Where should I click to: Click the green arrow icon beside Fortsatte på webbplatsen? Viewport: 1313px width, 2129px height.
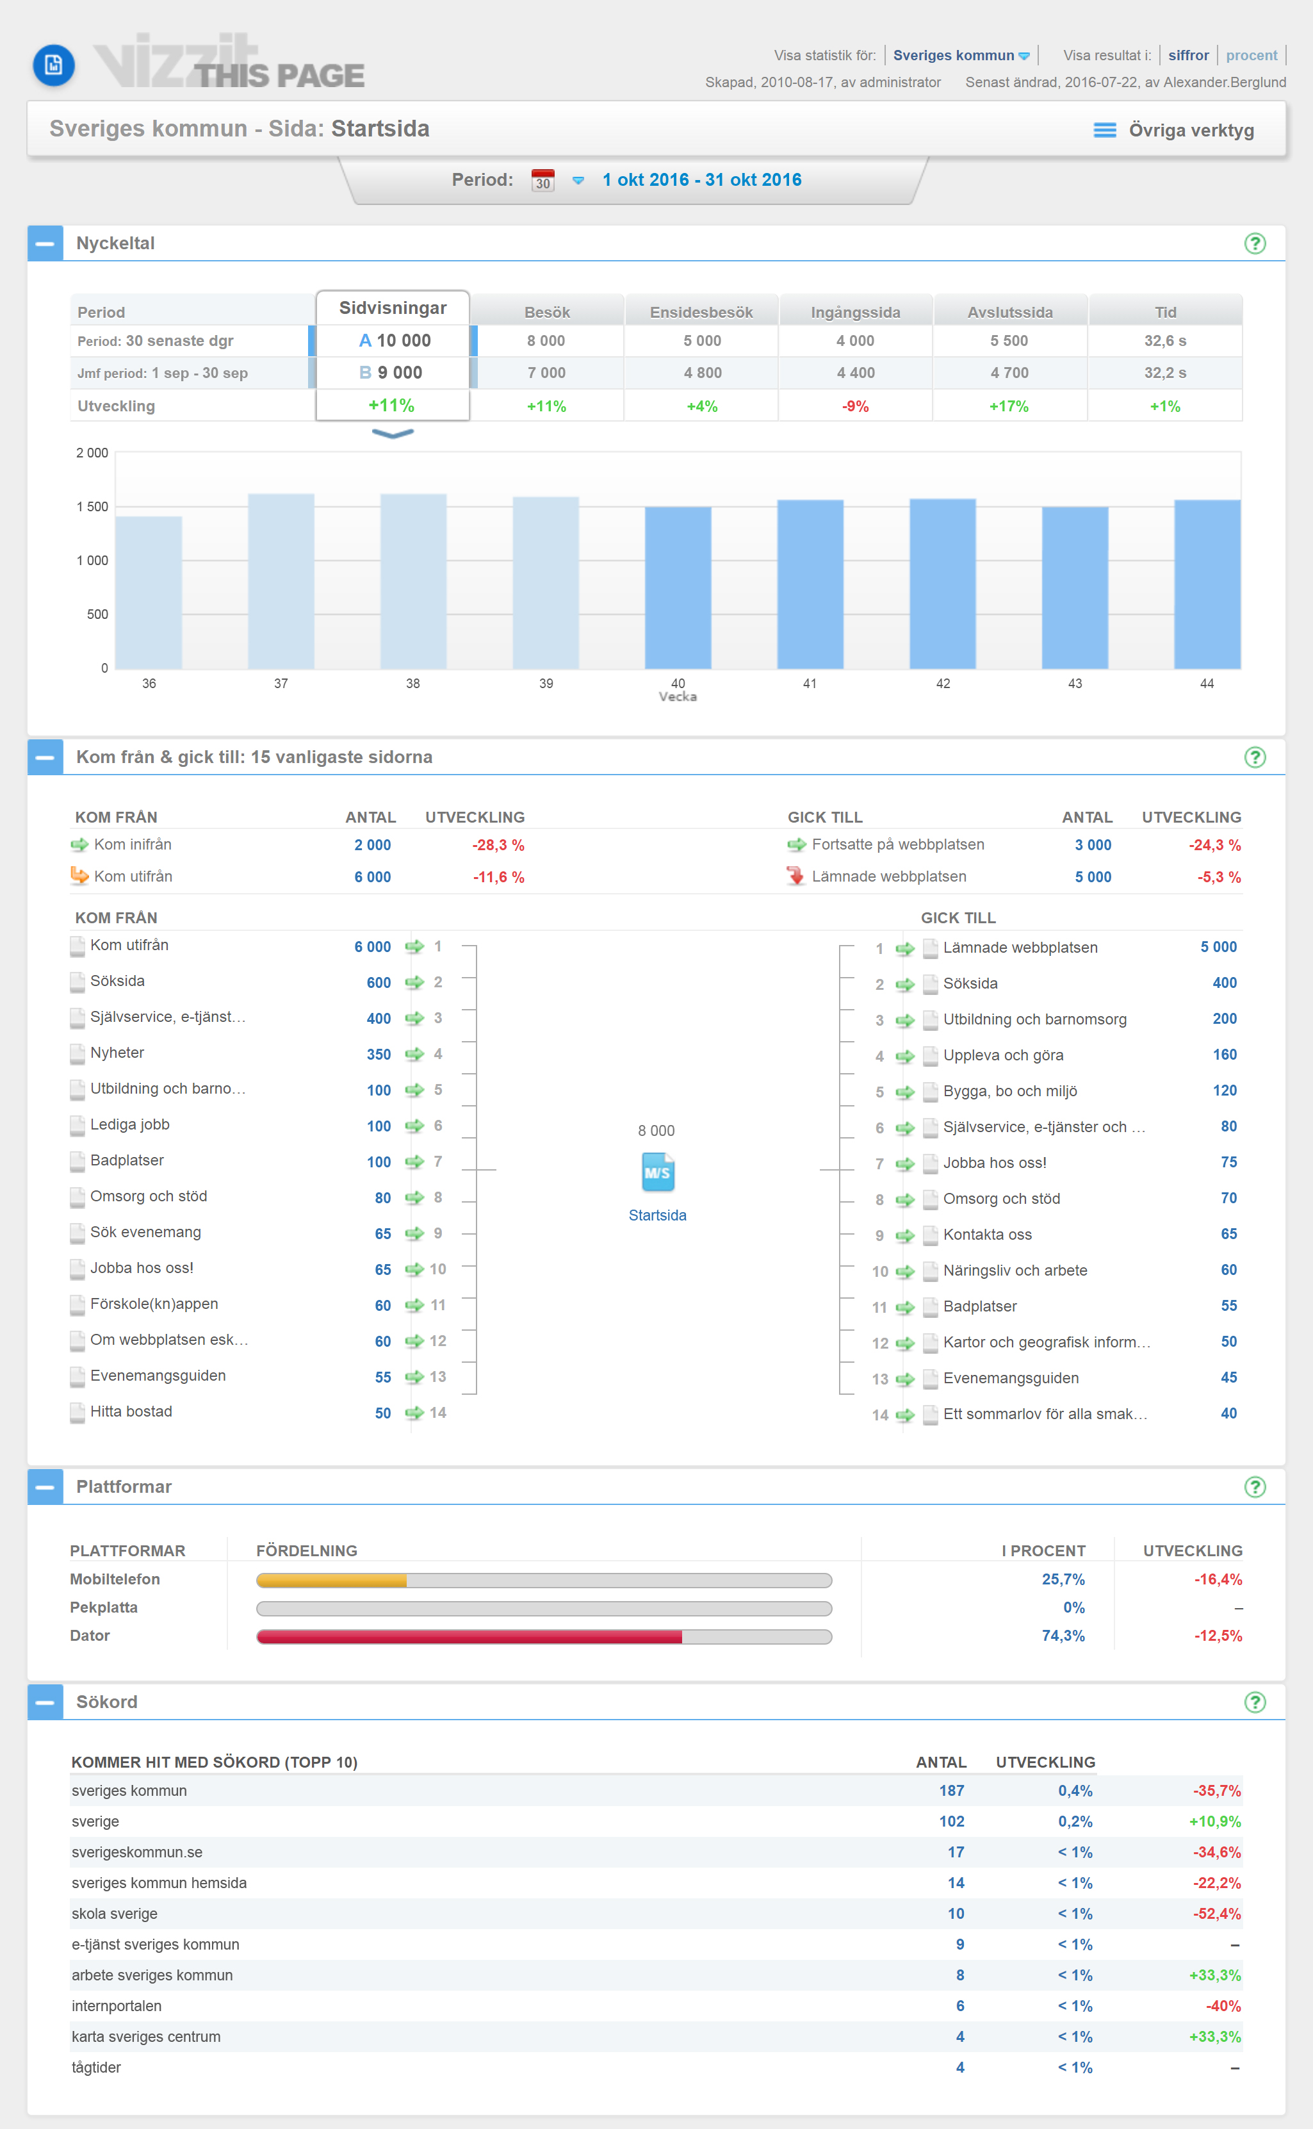[x=796, y=844]
